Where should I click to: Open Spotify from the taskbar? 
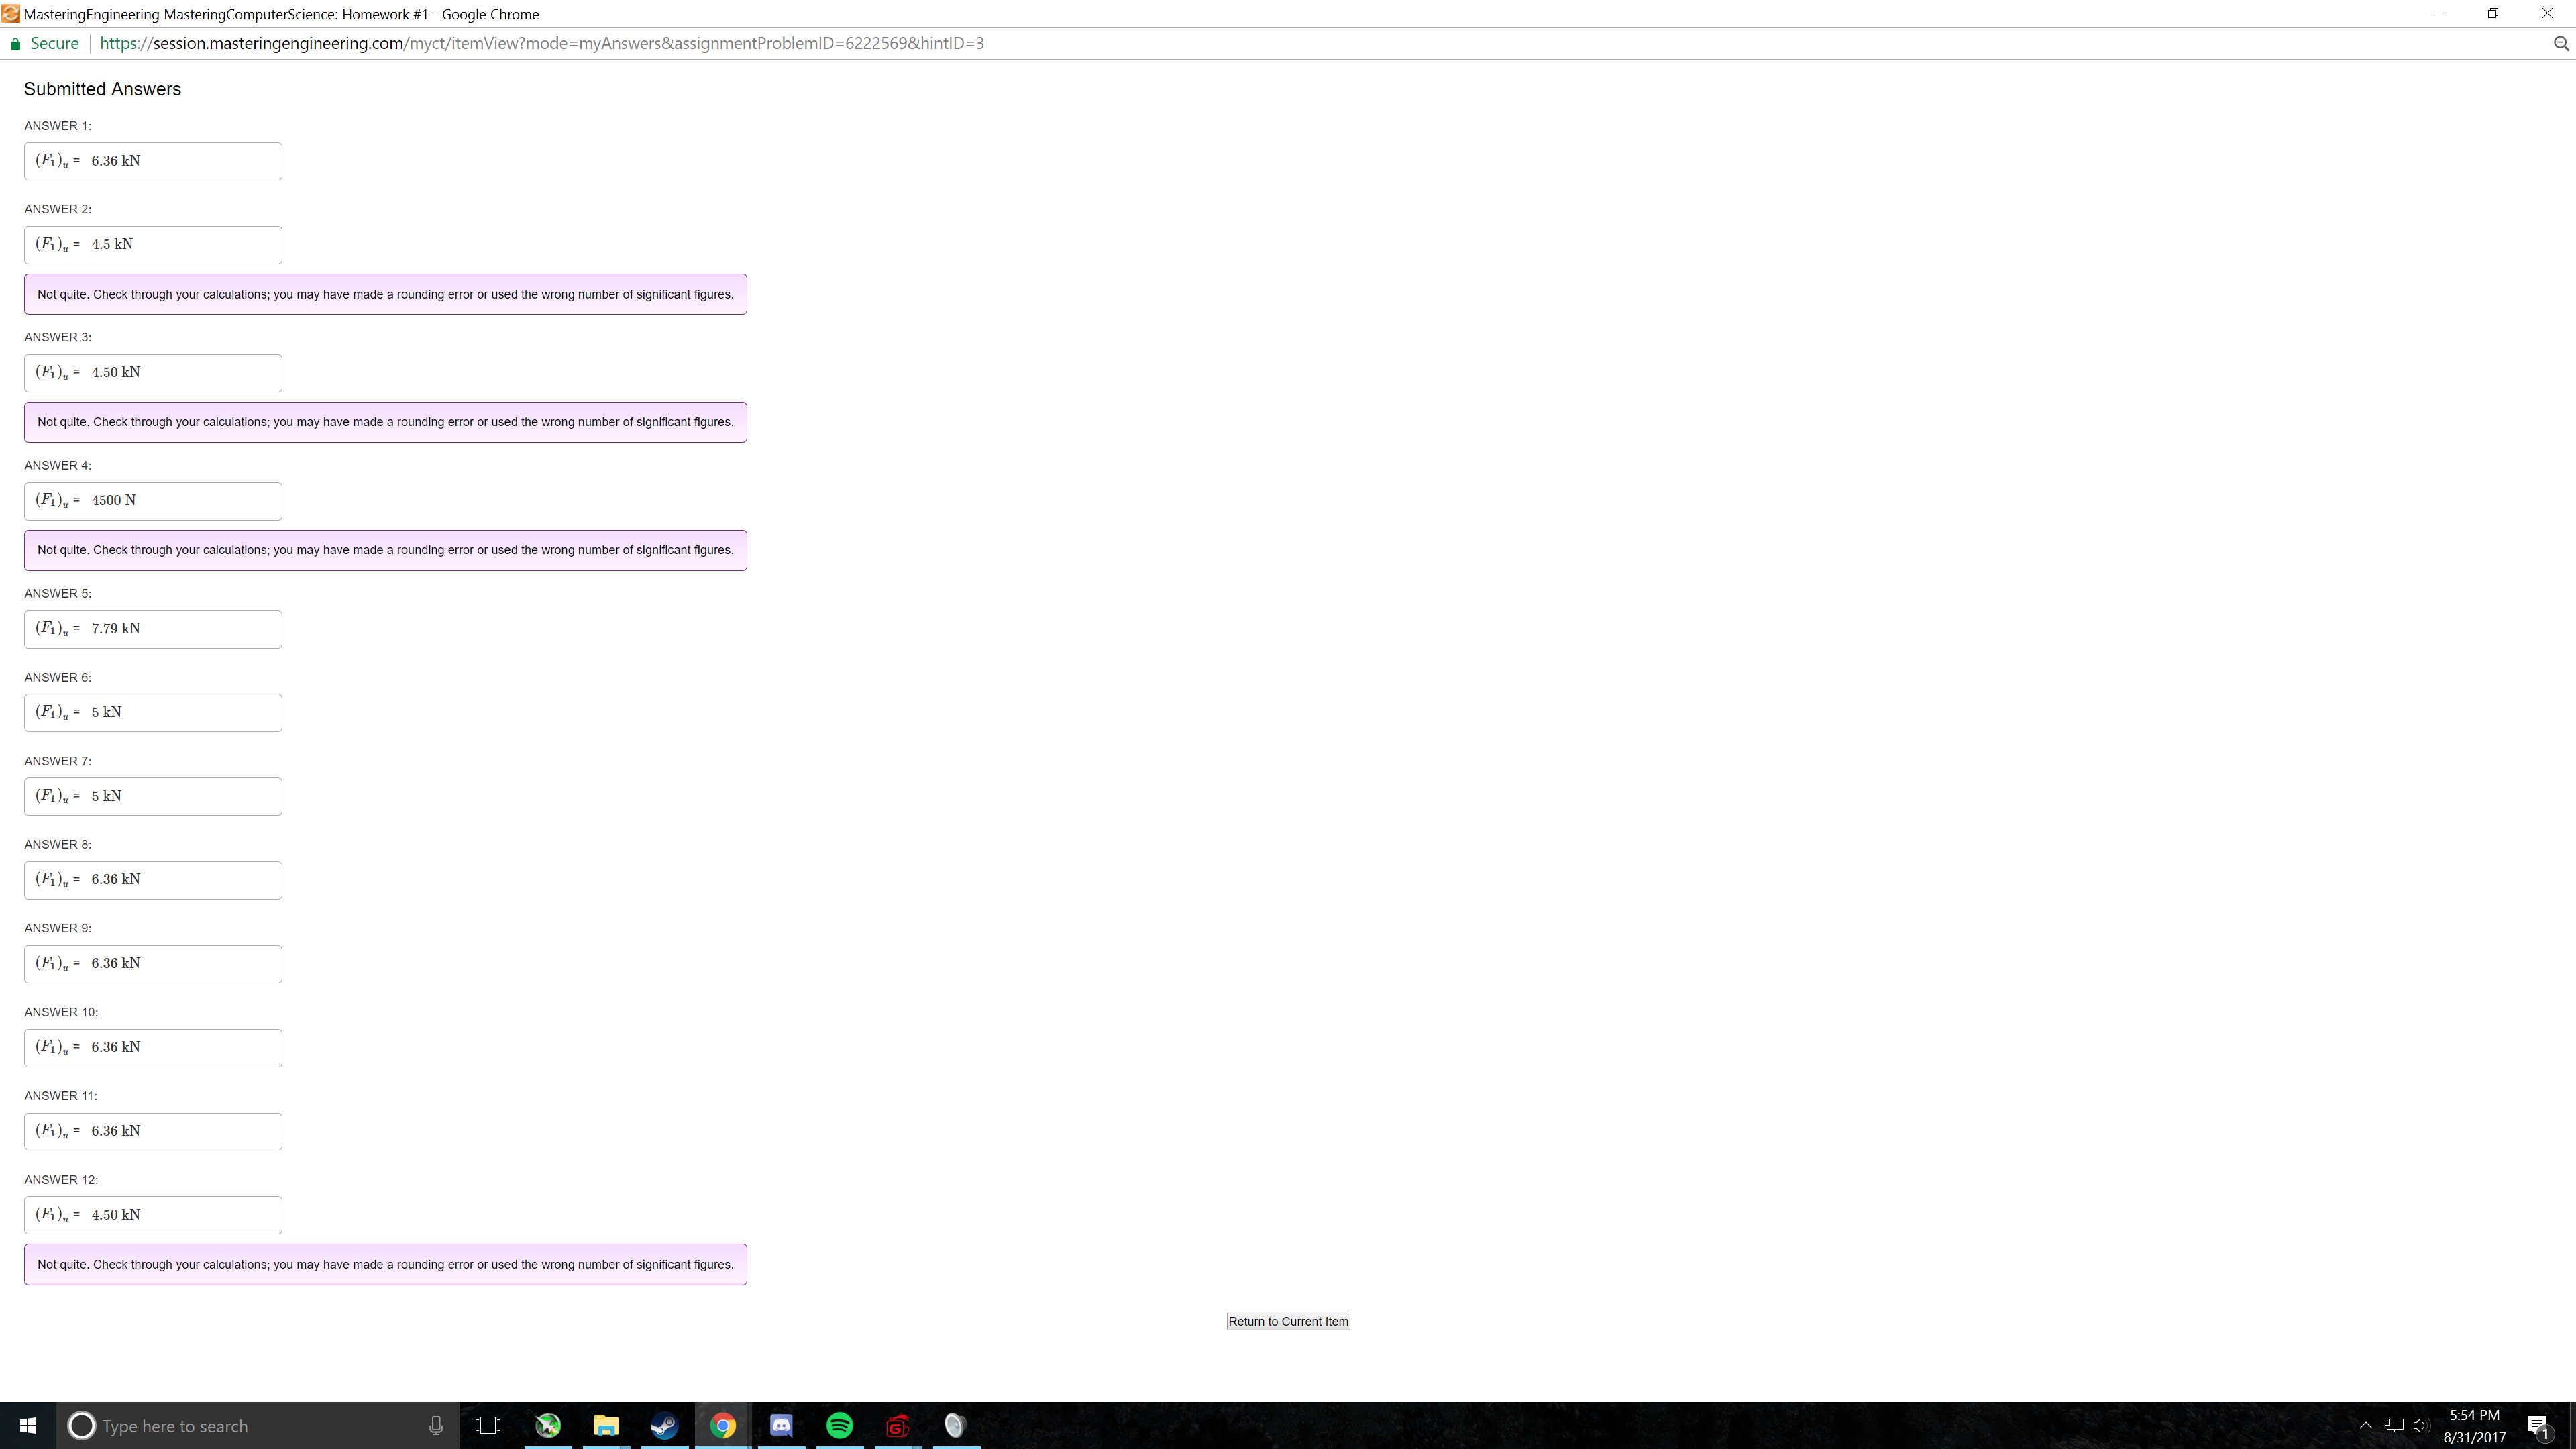click(840, 1425)
